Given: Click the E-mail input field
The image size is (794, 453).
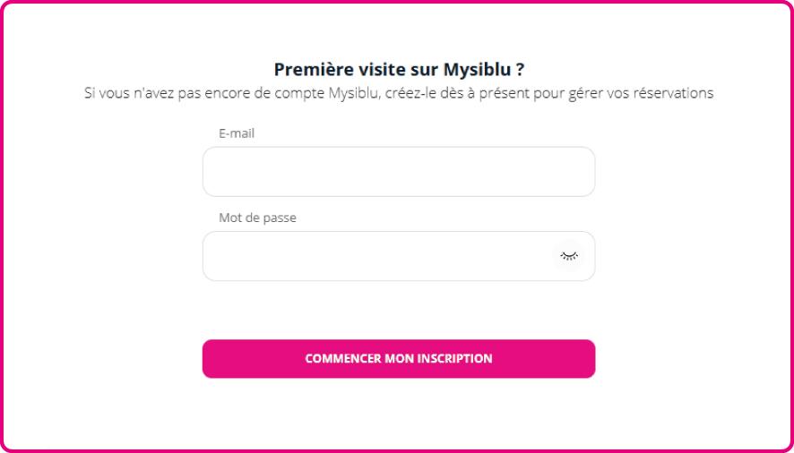Looking at the screenshot, I should [398, 172].
